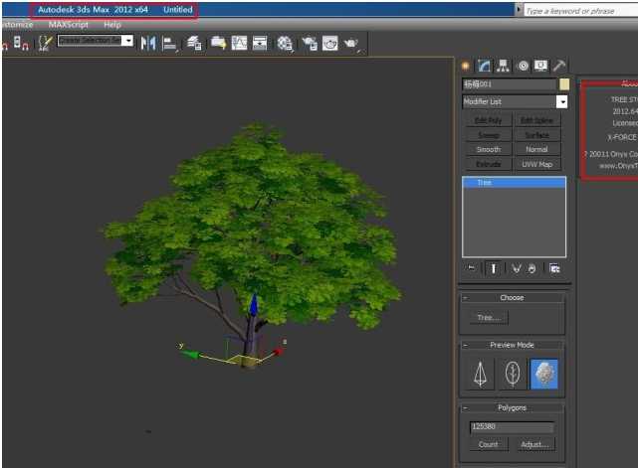Screen dimensions: 638x468
Task: Toggle Pin Stack below the modifier stack
Action: point(471,268)
